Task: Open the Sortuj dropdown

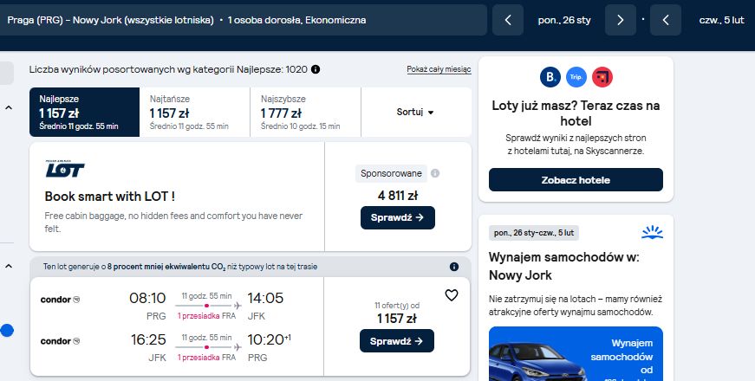Action: coord(415,112)
